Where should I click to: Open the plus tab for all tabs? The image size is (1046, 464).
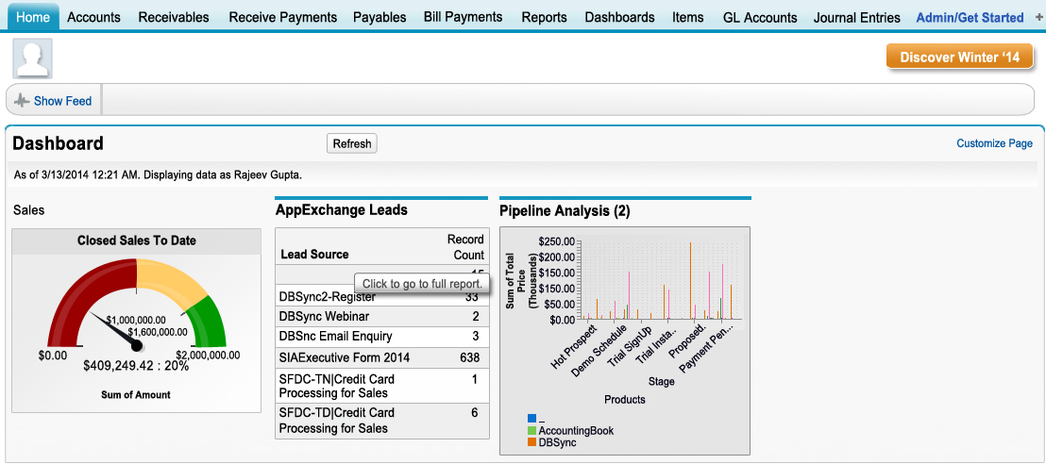[1038, 17]
